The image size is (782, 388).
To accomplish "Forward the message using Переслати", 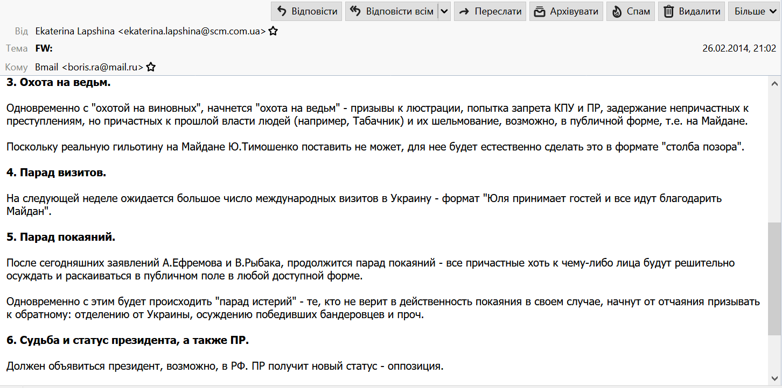I will [490, 11].
